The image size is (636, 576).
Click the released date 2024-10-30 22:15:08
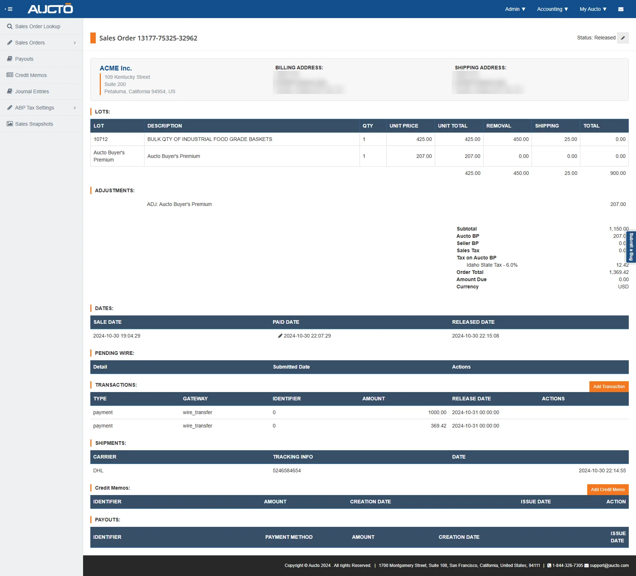click(476, 336)
